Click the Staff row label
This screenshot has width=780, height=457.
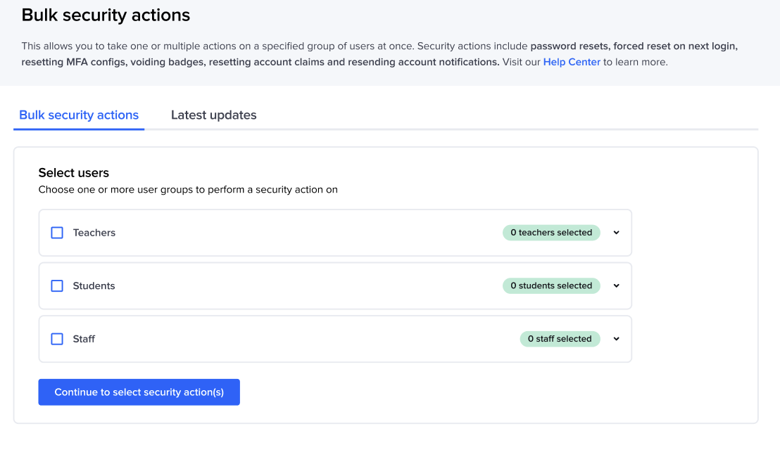(x=84, y=339)
